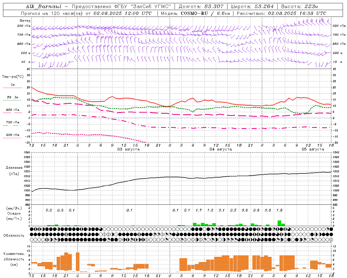
Task: Click the precipitation value 1.2
Action: (210, 210)
